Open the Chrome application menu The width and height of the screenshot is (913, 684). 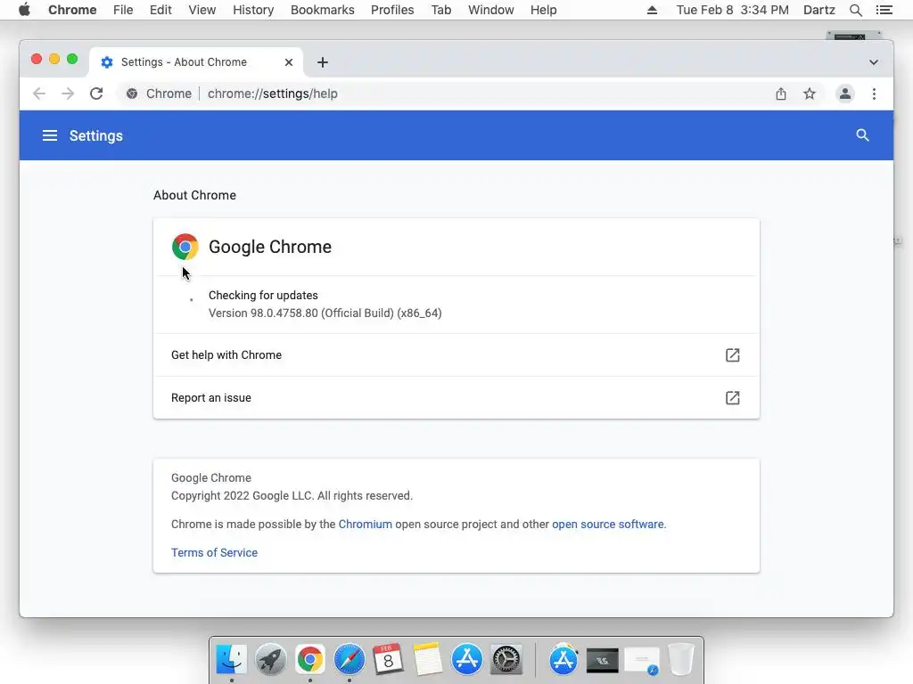[x=72, y=10]
